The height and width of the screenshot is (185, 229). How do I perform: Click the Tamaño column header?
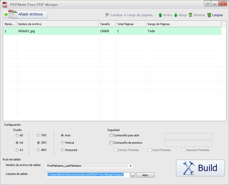point(107,24)
